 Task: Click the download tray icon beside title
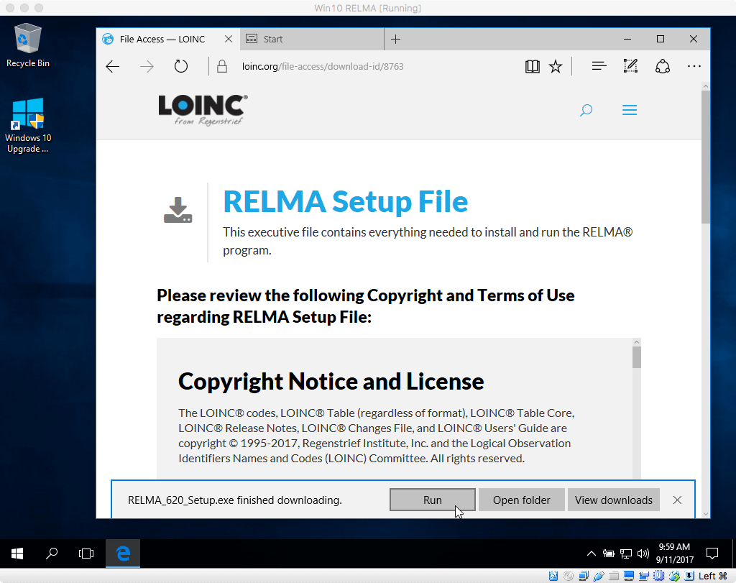pos(178,210)
